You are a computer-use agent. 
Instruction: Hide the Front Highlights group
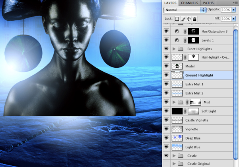[166, 49]
